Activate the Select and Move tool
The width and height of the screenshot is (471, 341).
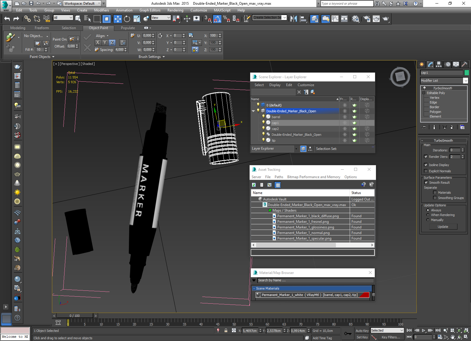pos(118,19)
